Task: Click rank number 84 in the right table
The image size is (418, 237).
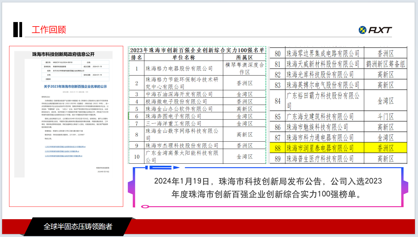Action: [x=278, y=101]
